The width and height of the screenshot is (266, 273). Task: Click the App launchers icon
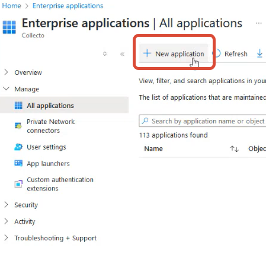18,163
